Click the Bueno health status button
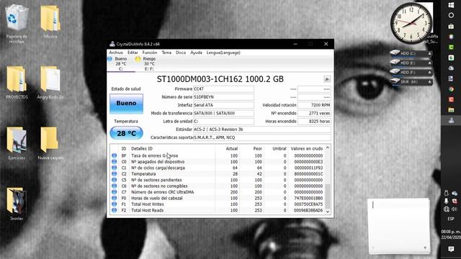Image resolution: width=461 pixels, height=259 pixels. [127, 104]
